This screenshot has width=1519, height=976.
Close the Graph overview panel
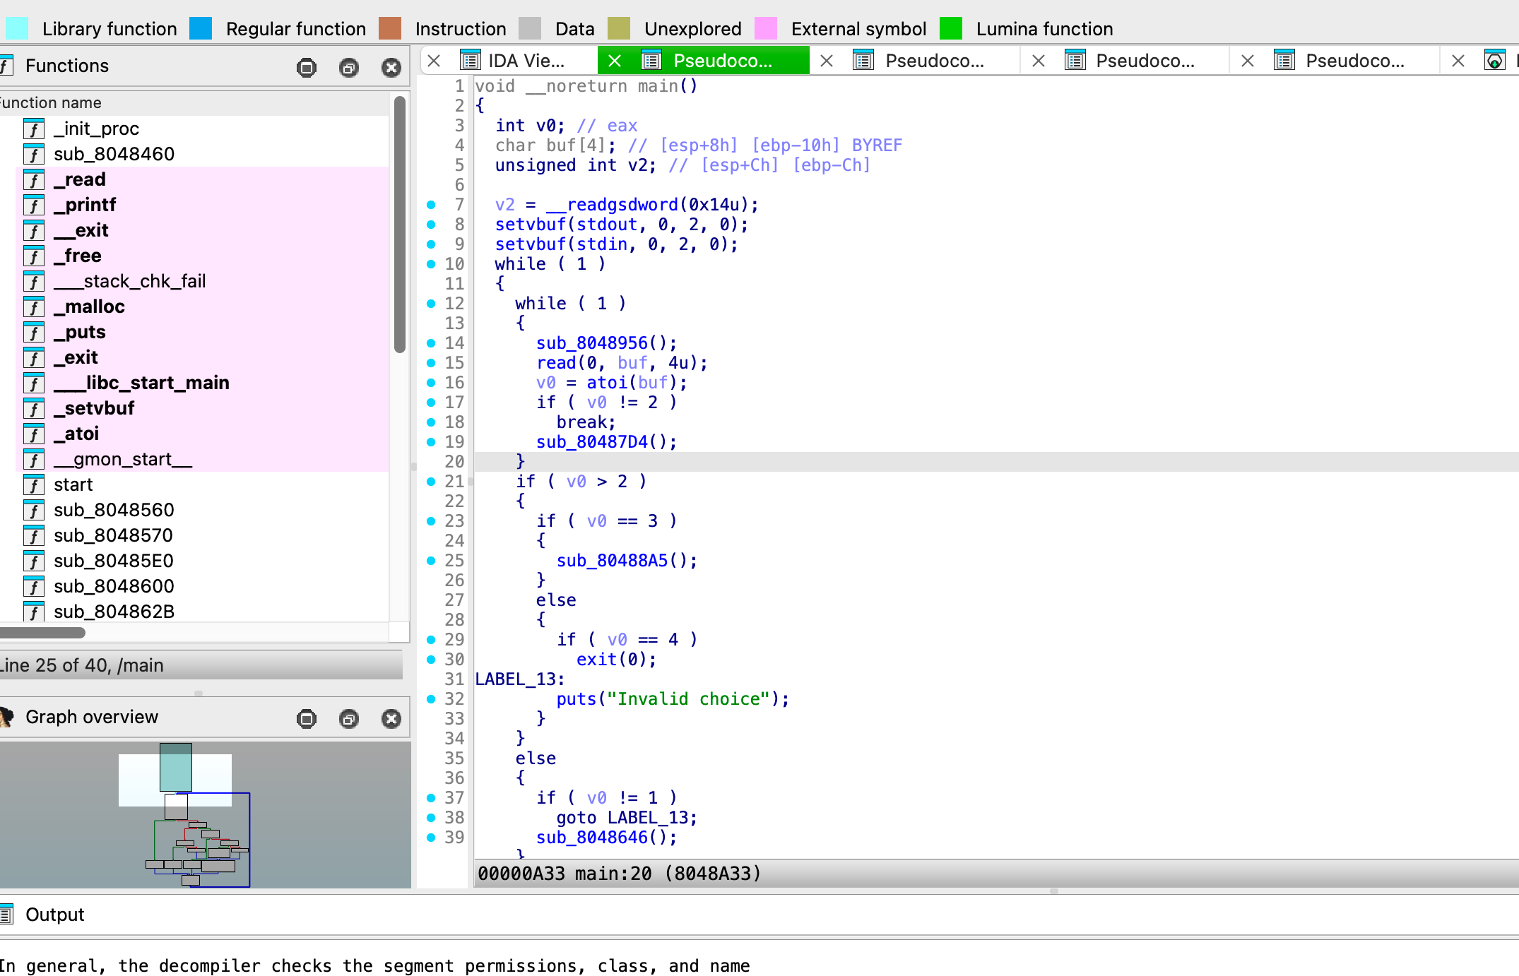391,718
